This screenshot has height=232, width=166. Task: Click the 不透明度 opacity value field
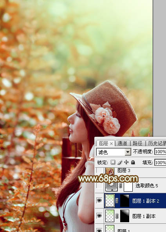tap(160, 152)
